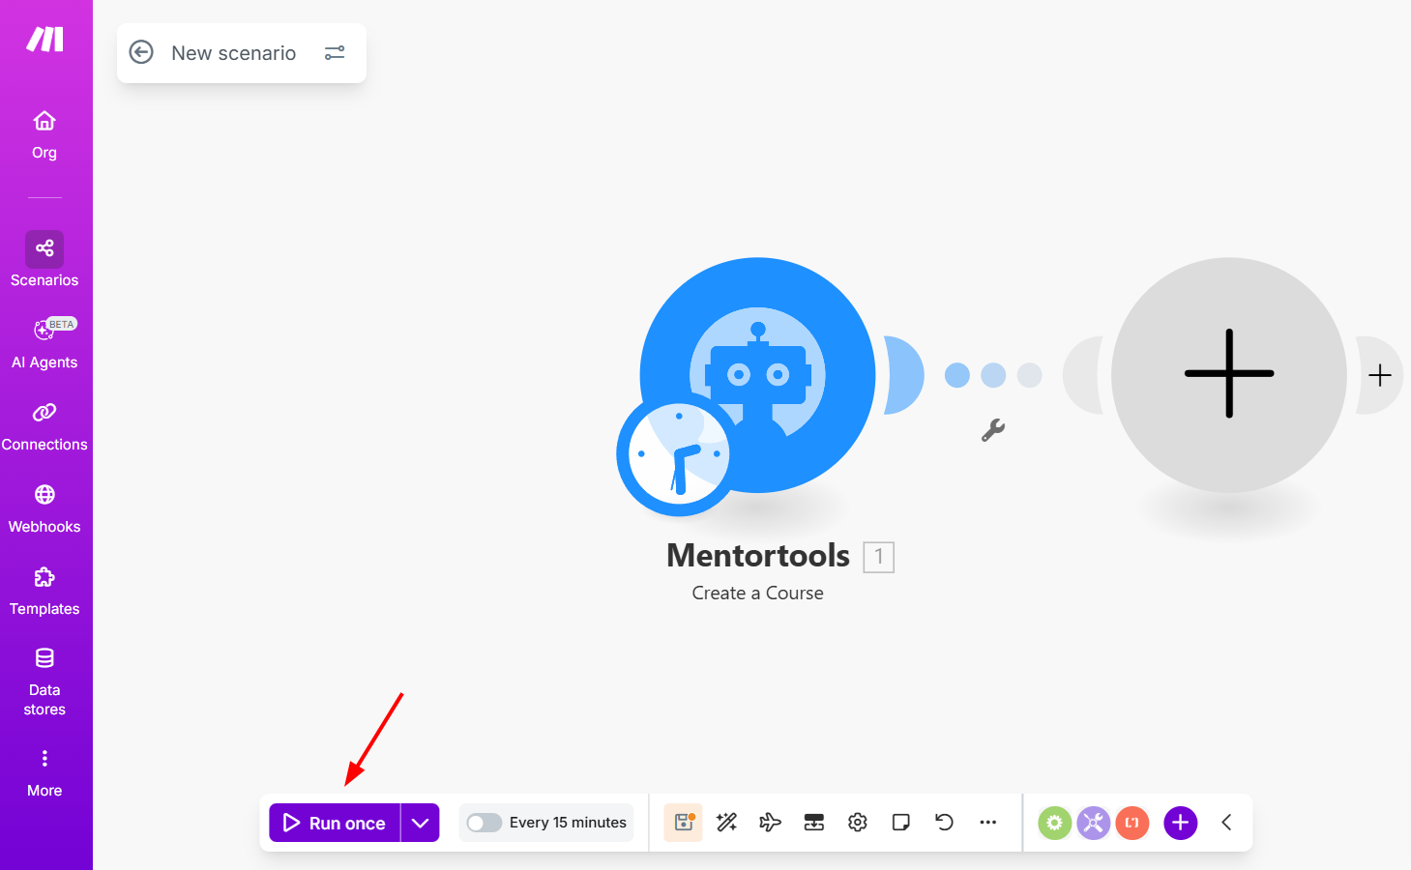Click the airplane Explain flow icon
This screenshot has height=870, width=1411.
click(x=770, y=823)
